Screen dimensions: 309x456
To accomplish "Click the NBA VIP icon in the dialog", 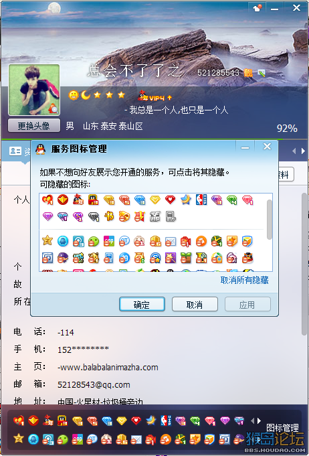I will (201, 200).
